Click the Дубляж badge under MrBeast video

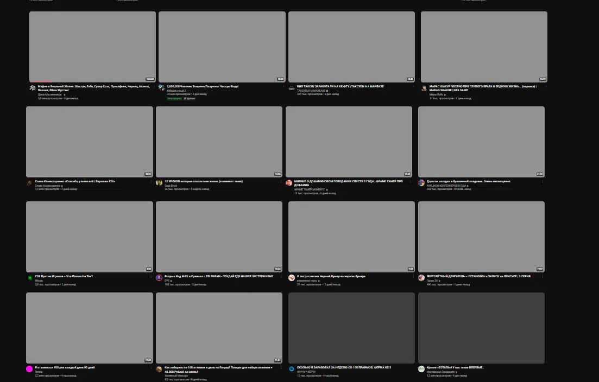tap(190, 99)
